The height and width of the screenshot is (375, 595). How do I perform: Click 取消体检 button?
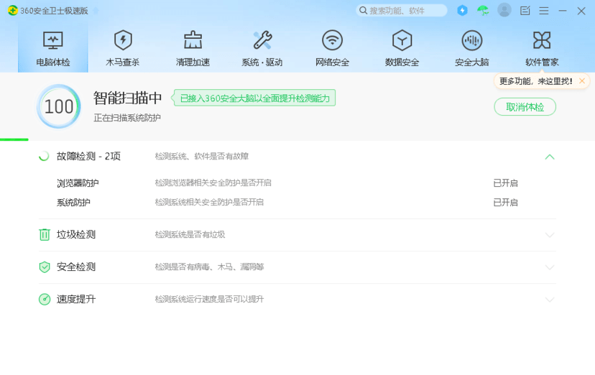pos(525,107)
